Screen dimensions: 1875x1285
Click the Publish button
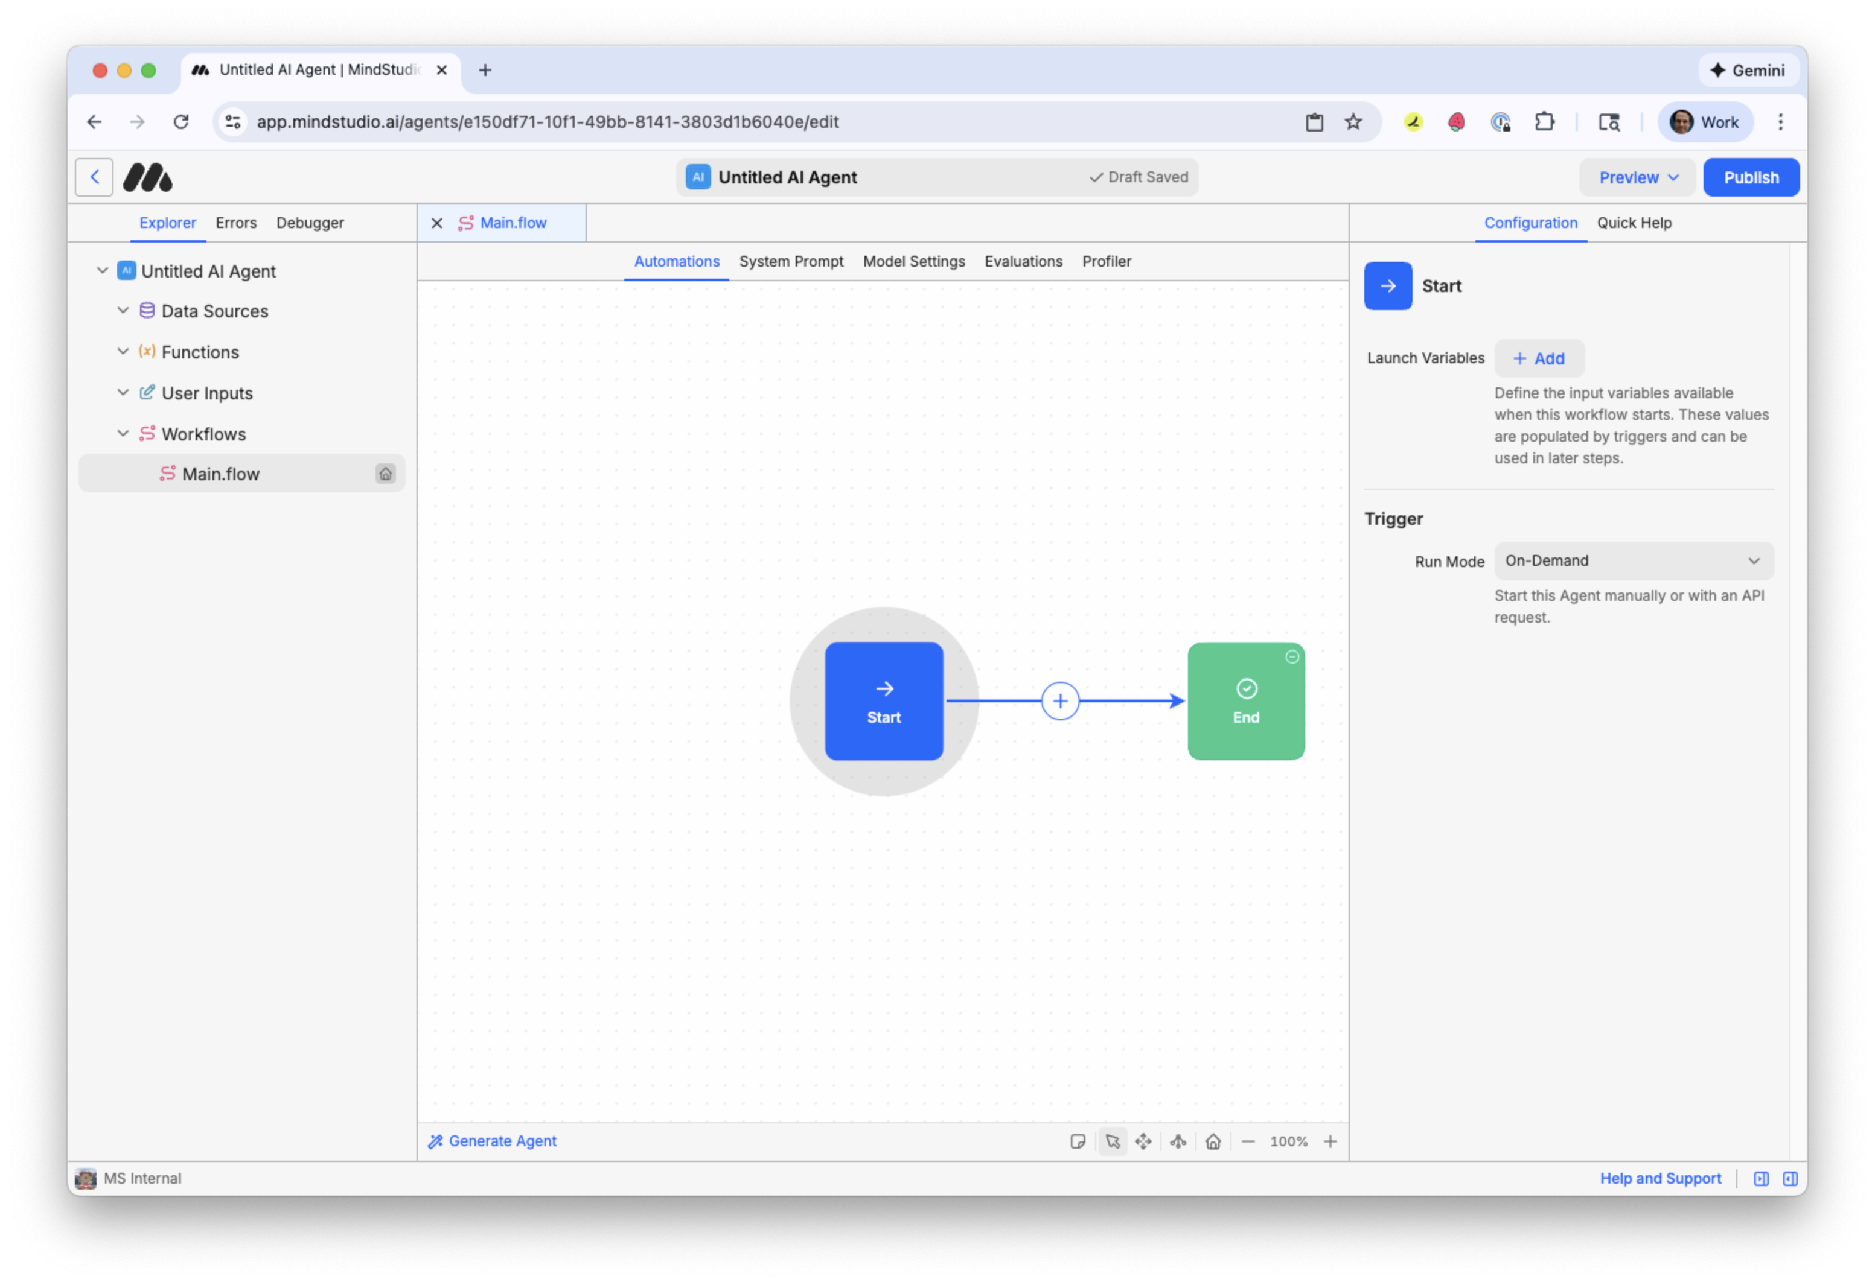1751,177
